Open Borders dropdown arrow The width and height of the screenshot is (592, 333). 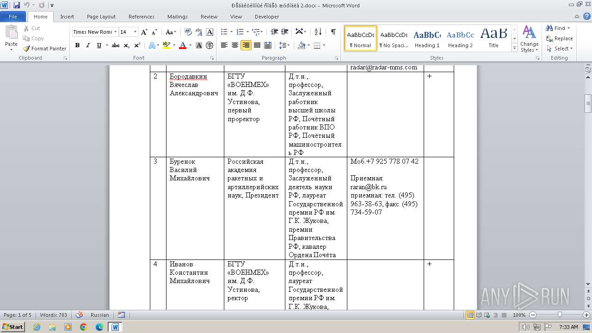[324, 45]
